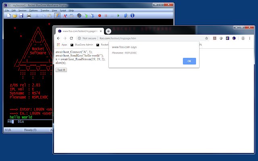
Task: Click the BlueZone globe extension icon in Chrome
Action: [x=234, y=38]
